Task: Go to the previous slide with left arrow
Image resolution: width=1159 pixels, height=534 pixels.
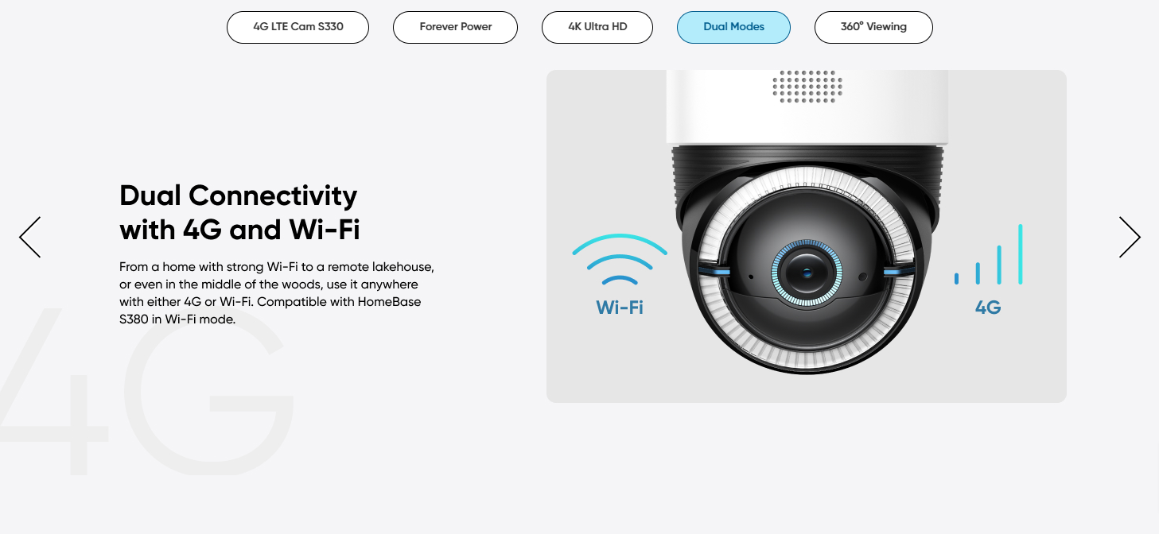Action: pos(30,237)
